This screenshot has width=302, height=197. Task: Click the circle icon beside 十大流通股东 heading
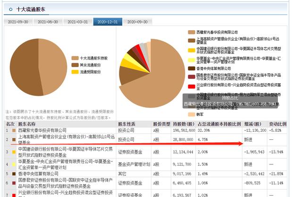(11, 9)
